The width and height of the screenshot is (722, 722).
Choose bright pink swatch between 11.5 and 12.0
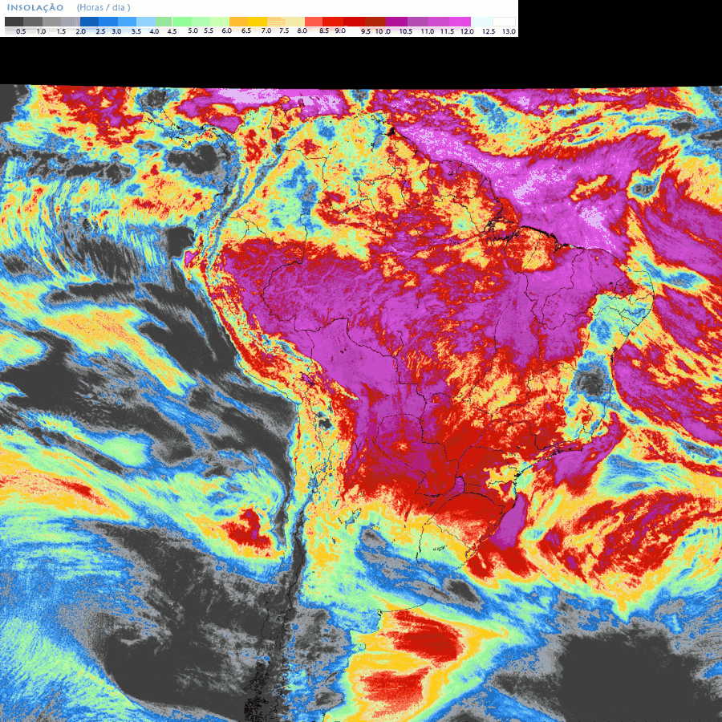pyautogui.click(x=460, y=22)
